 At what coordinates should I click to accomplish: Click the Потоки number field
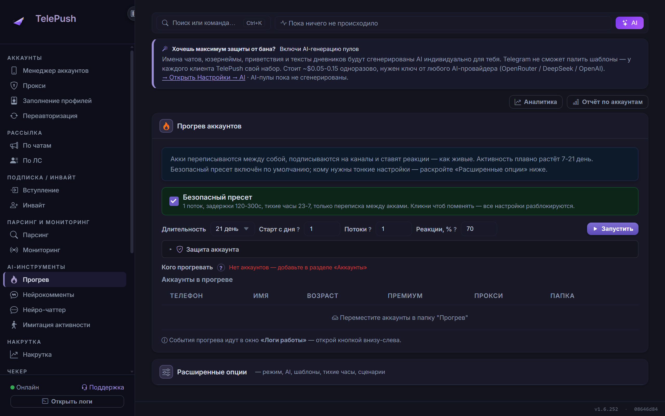pos(394,229)
